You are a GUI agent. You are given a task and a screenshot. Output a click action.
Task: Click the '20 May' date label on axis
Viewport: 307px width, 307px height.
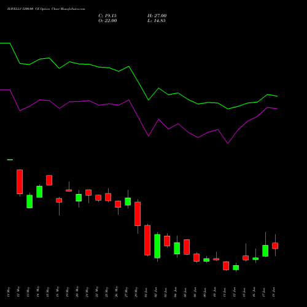77,292
